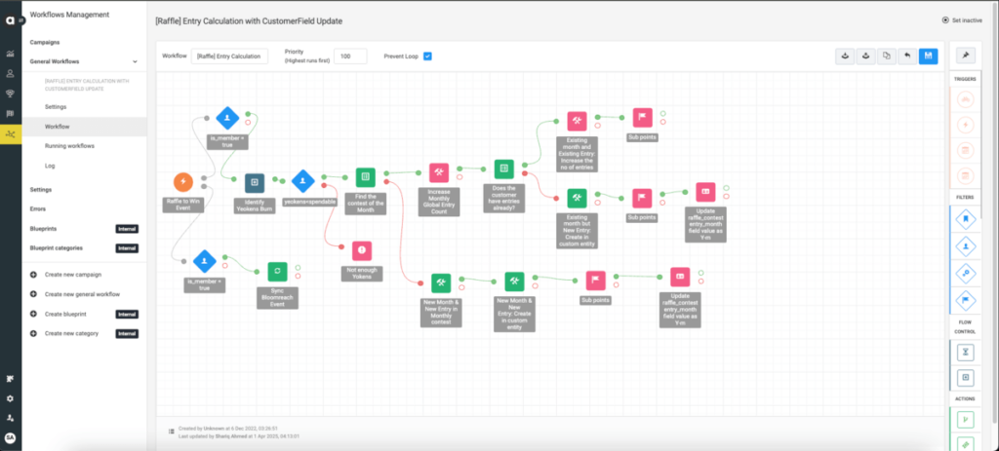Select the Sync Bloomreach Event node
The image size is (999, 451).
277,272
